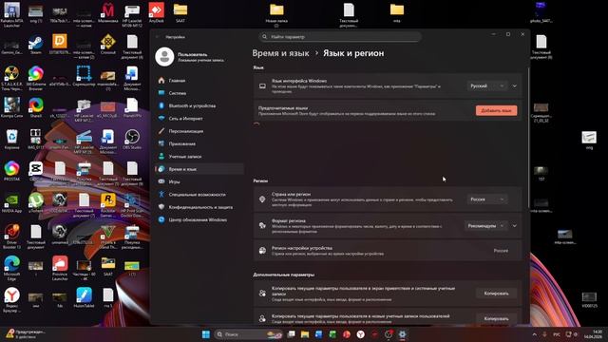Open PlanetVPN desktop shortcut
The width and height of the screenshot is (608, 342).
click(x=132, y=108)
